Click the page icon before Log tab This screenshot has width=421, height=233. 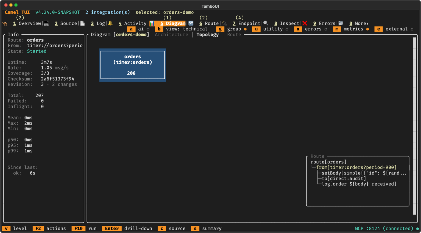(x=82, y=23)
